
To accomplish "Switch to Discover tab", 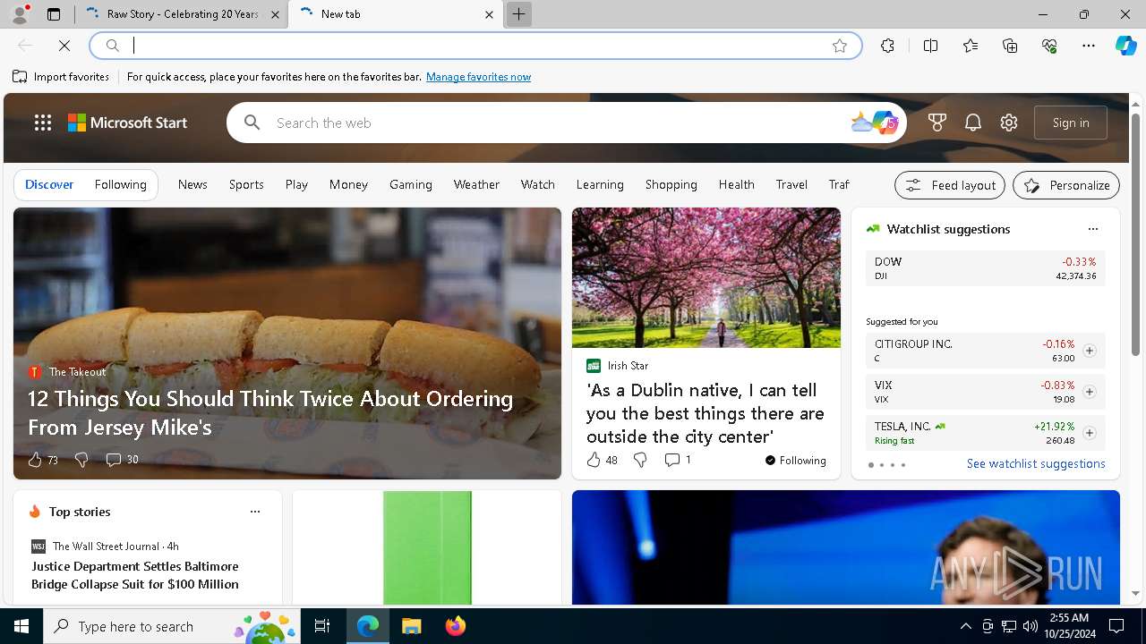I will click(49, 184).
